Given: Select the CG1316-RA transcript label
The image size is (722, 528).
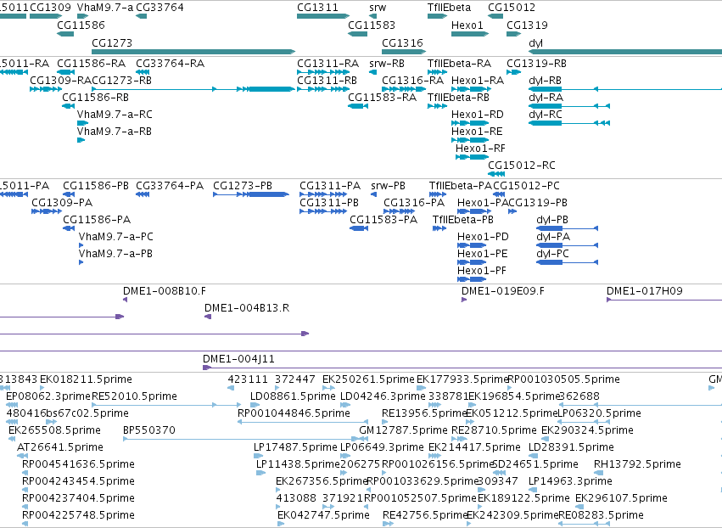Looking at the screenshot, I should 412,80.
